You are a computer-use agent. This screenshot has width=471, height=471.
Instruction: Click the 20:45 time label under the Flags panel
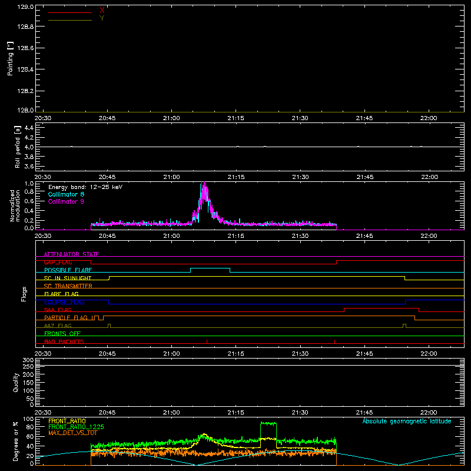(x=107, y=354)
